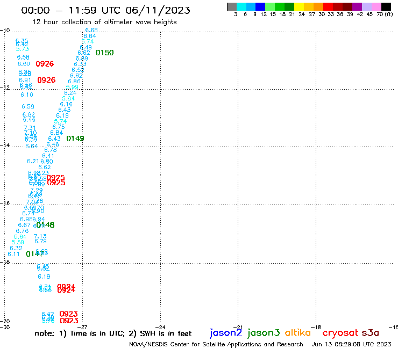Select the subtitle '12 hour collection of altimeter wave heights'
The height and width of the screenshot is (349, 398).
coord(104,22)
